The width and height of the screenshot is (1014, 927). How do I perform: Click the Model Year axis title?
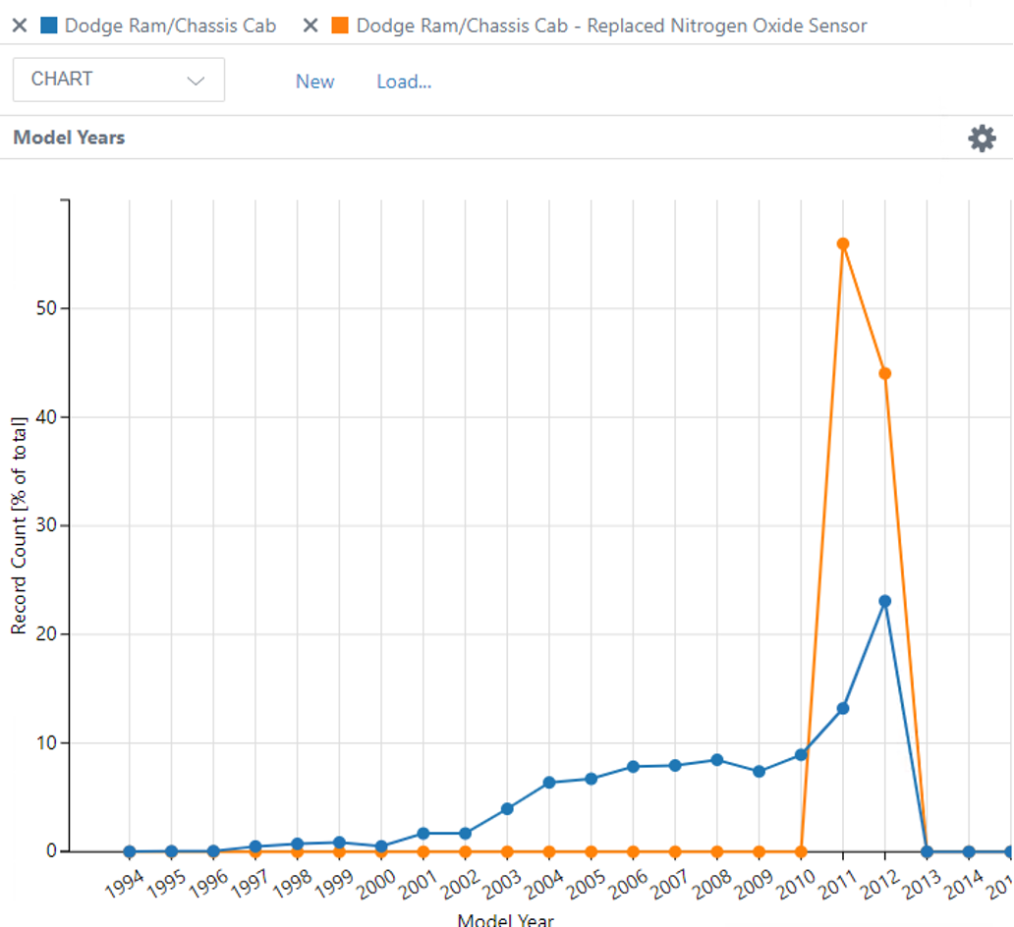(506, 920)
